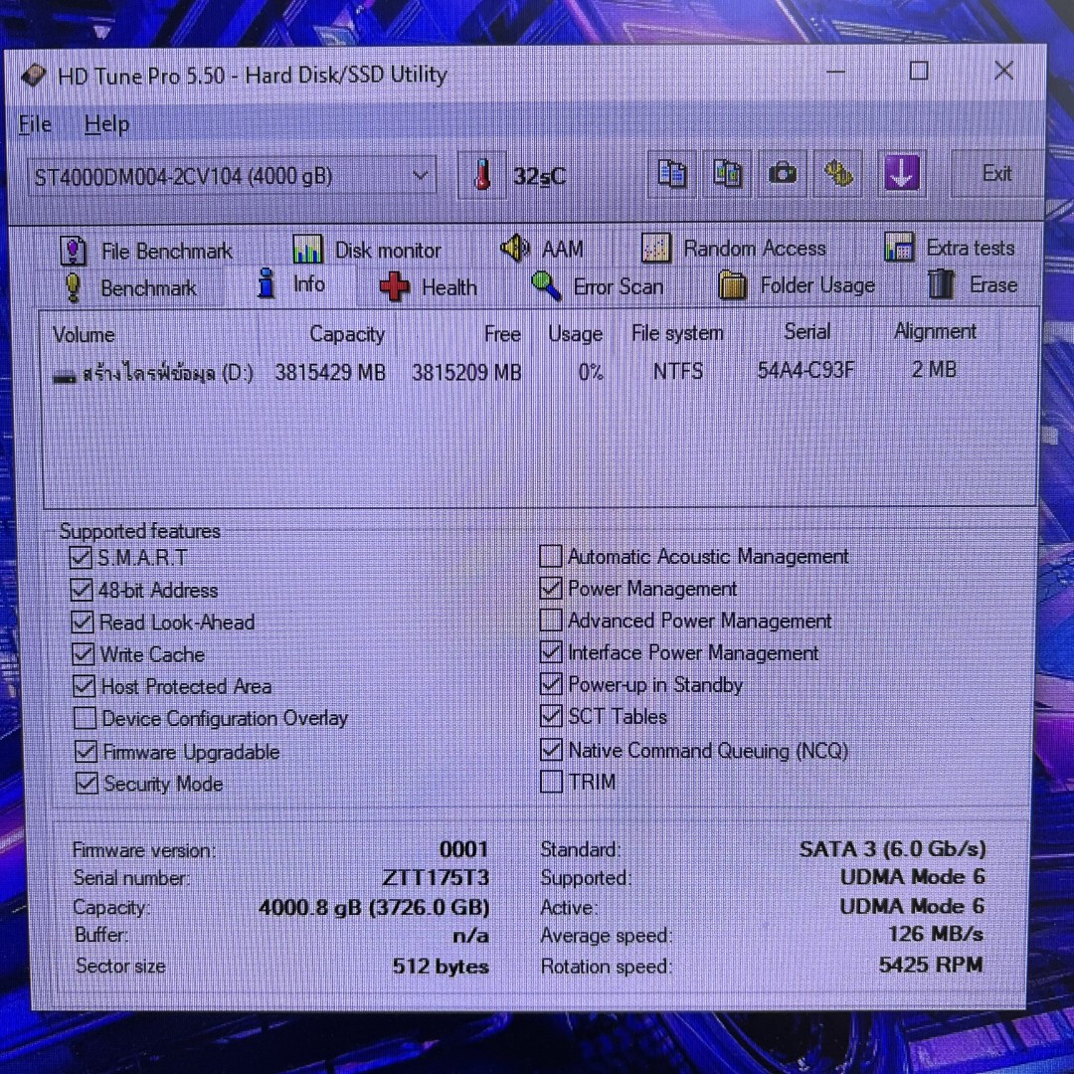Expand the ST4000DM004 drive selection dropdown
Screen dimensions: 1074x1074
pos(421,176)
